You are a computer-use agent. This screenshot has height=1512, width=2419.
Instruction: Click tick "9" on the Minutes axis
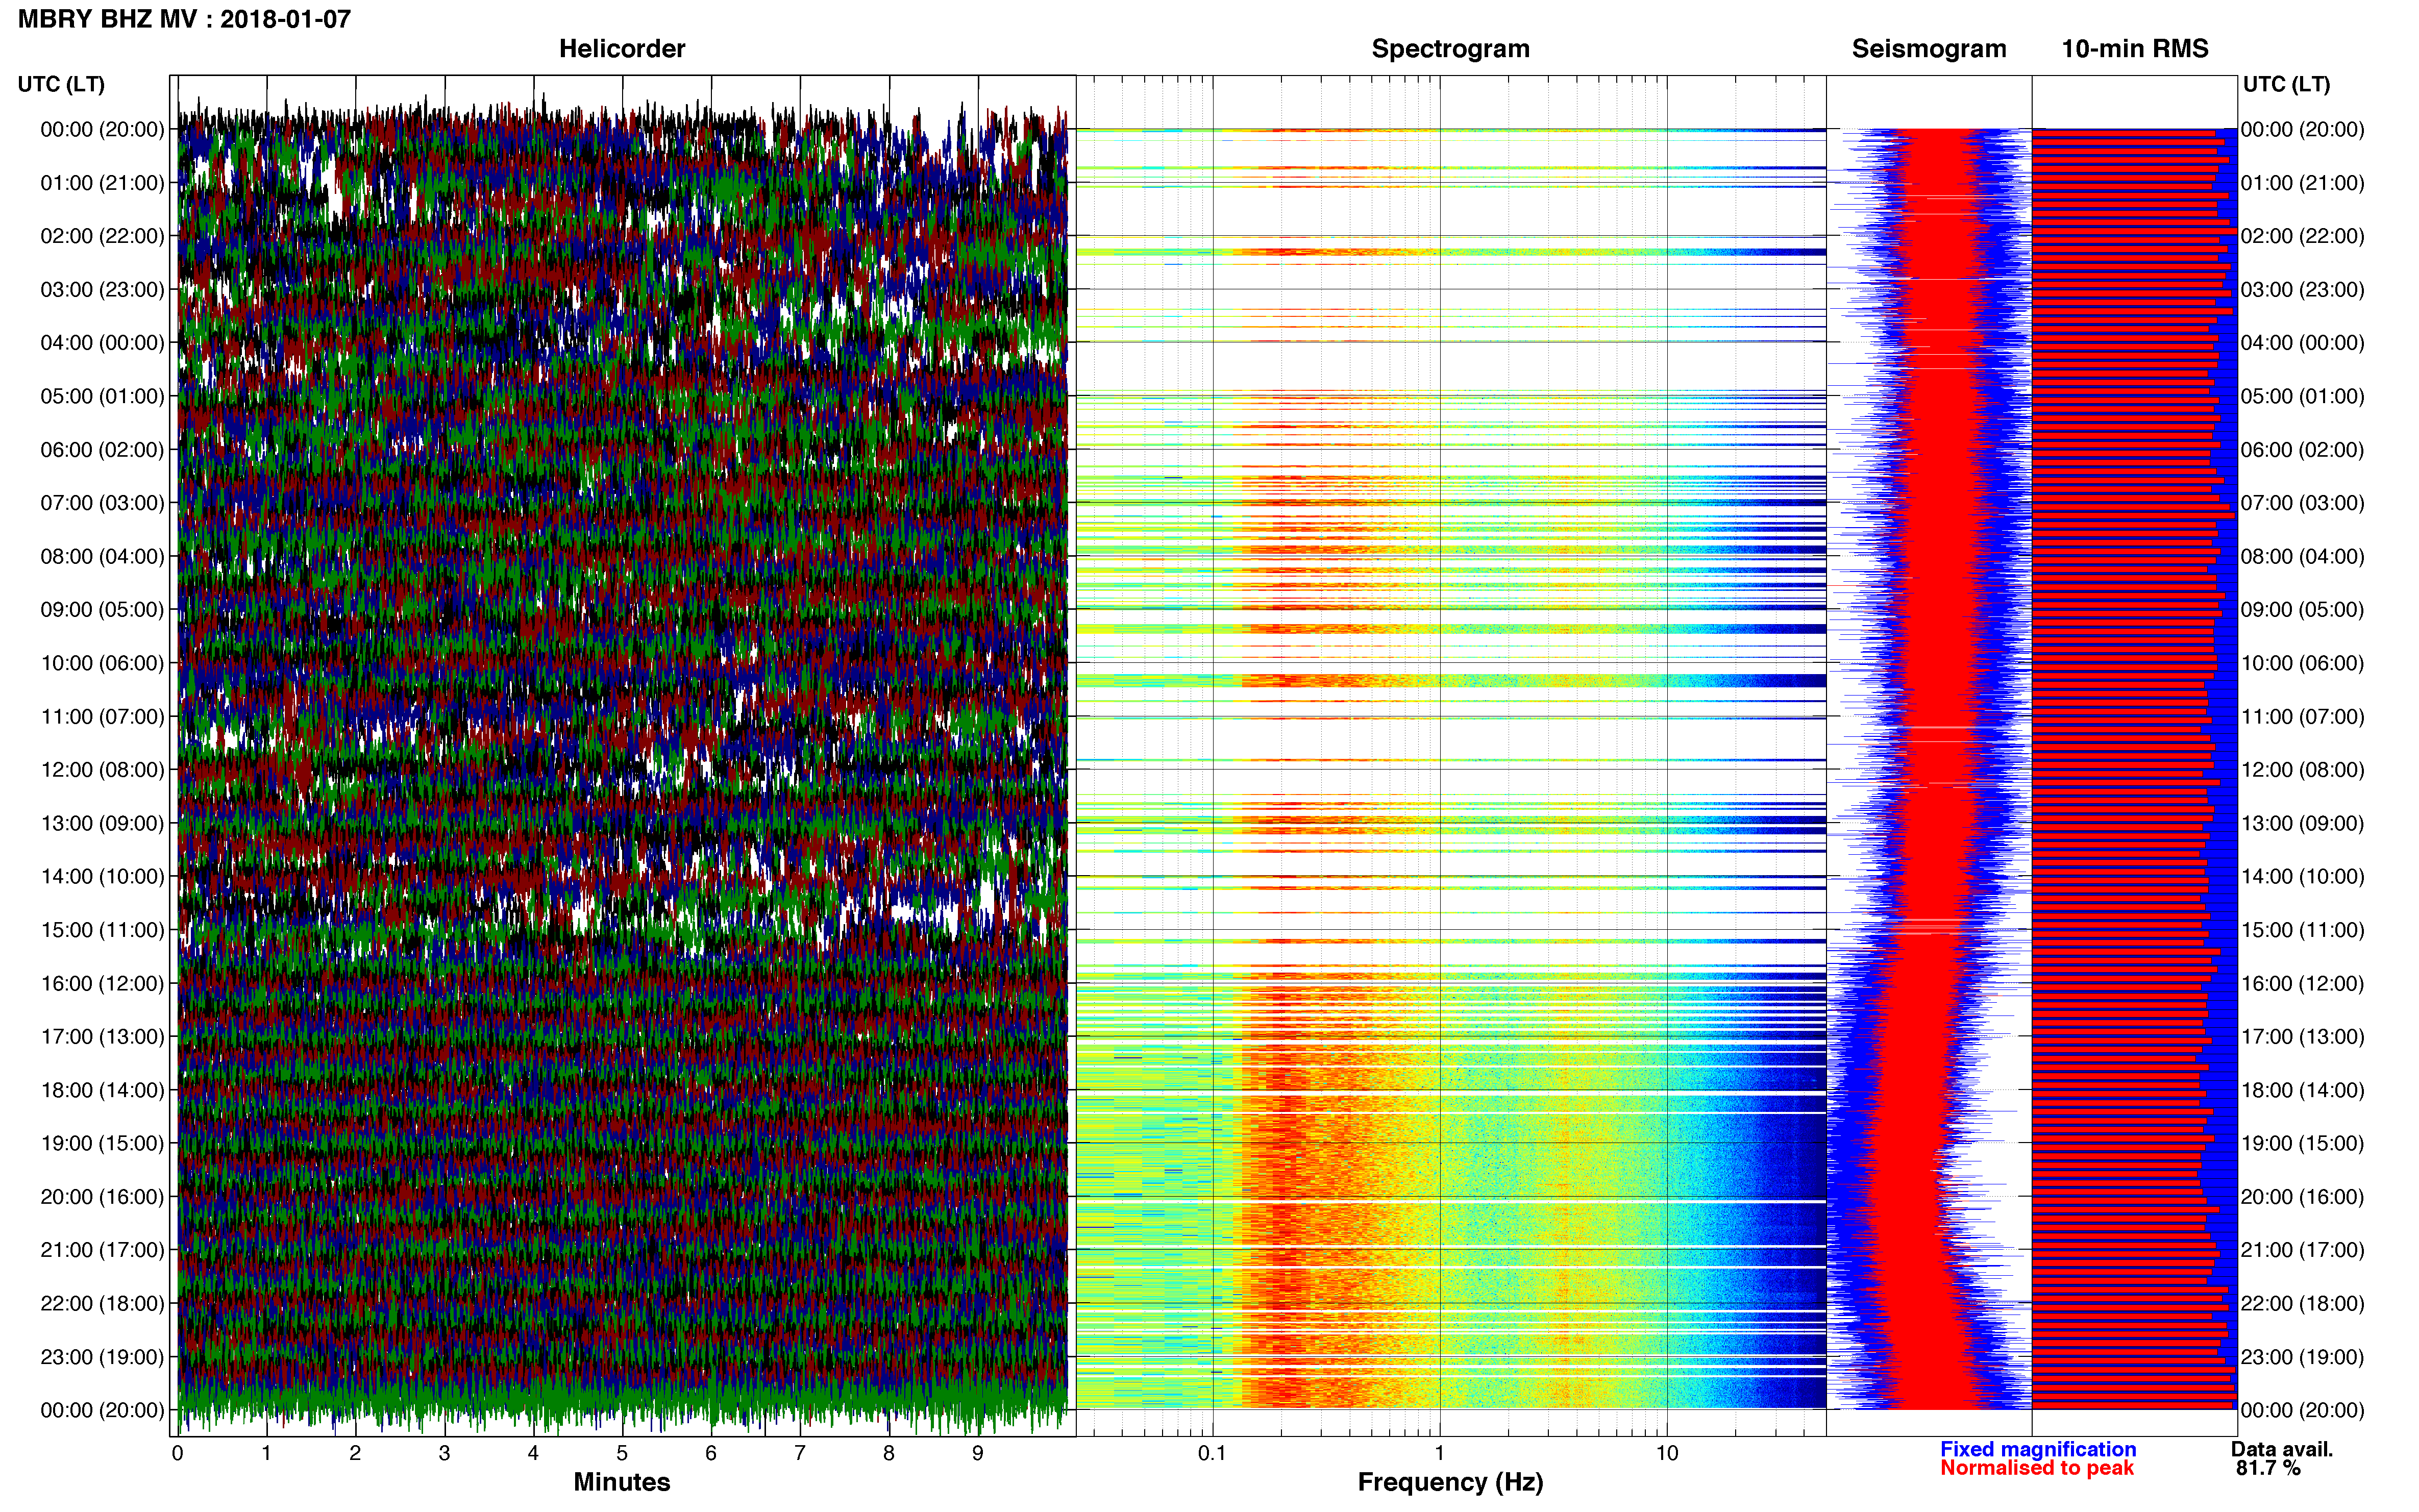point(978,1454)
